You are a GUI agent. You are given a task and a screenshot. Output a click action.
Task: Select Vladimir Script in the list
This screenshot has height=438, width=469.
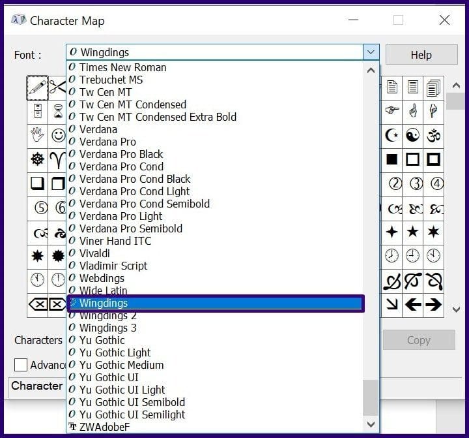[215, 266]
